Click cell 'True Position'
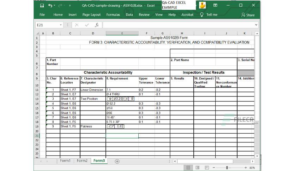The height and width of the screenshot is (171, 295). (x=93, y=99)
